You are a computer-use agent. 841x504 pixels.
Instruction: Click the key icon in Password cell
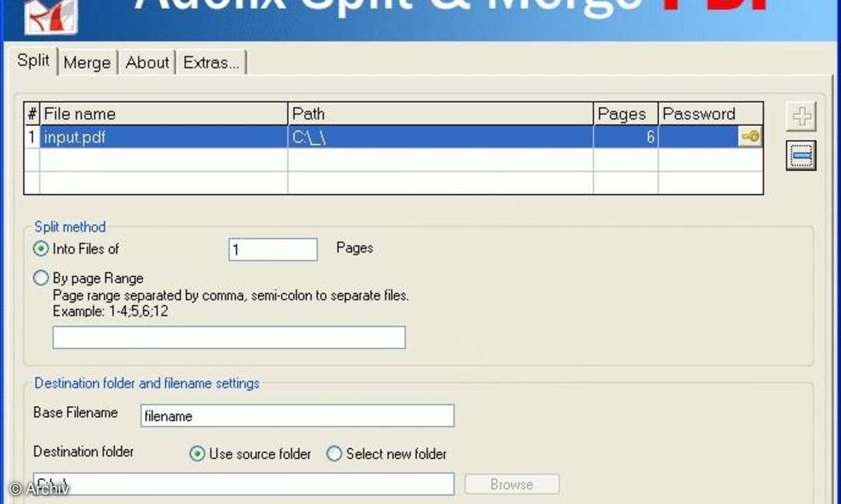[x=750, y=137]
